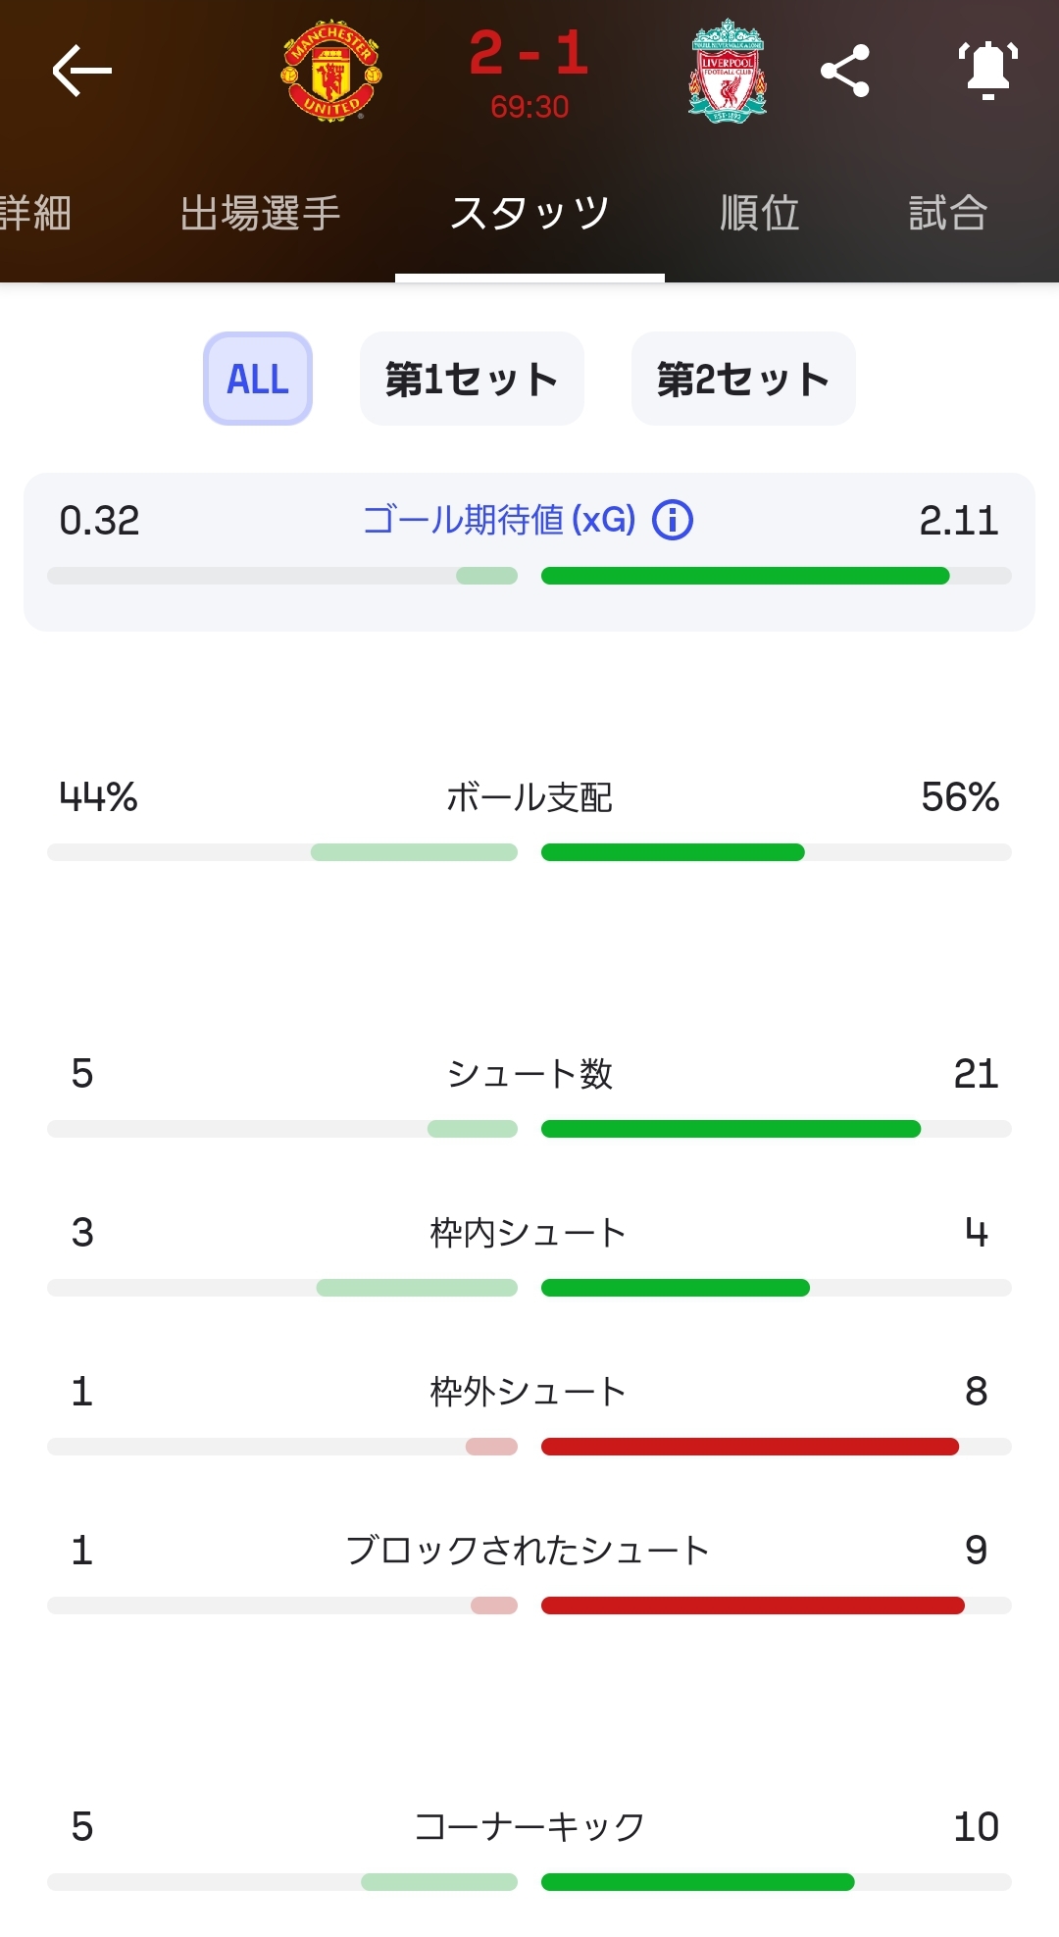This screenshot has height=1937, width=1059.
Task: Open the 試合 tab
Action: pos(947,213)
